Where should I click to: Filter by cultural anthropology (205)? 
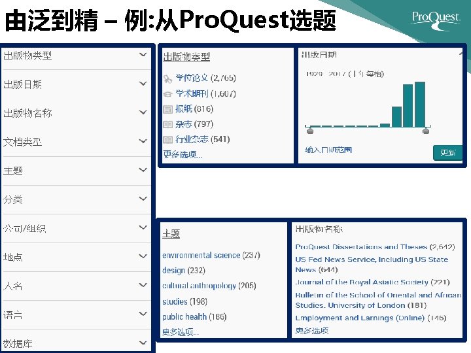(209, 286)
